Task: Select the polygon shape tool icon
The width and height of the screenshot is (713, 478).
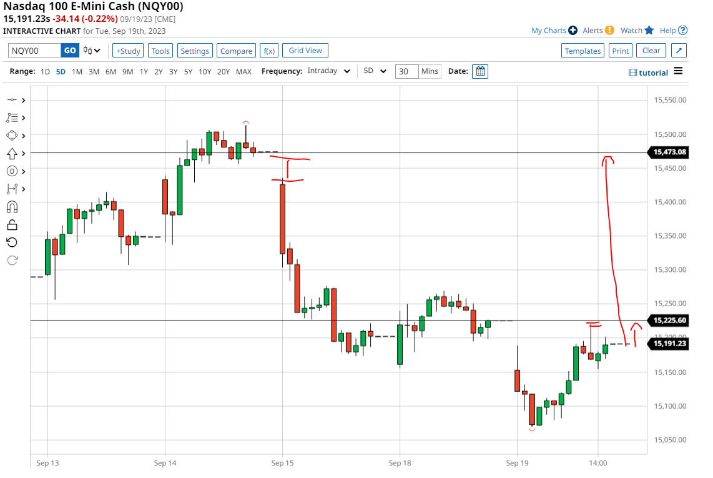Action: pyautogui.click(x=12, y=136)
